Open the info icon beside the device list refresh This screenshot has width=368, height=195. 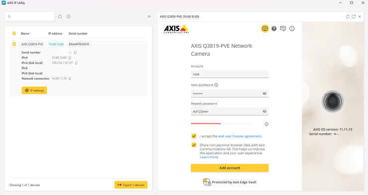[x=68, y=16]
